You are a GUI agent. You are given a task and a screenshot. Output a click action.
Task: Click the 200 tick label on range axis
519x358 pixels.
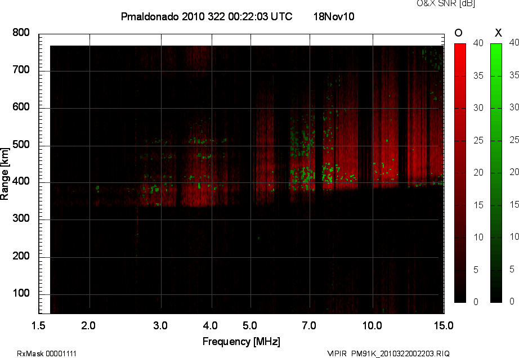point(21,256)
